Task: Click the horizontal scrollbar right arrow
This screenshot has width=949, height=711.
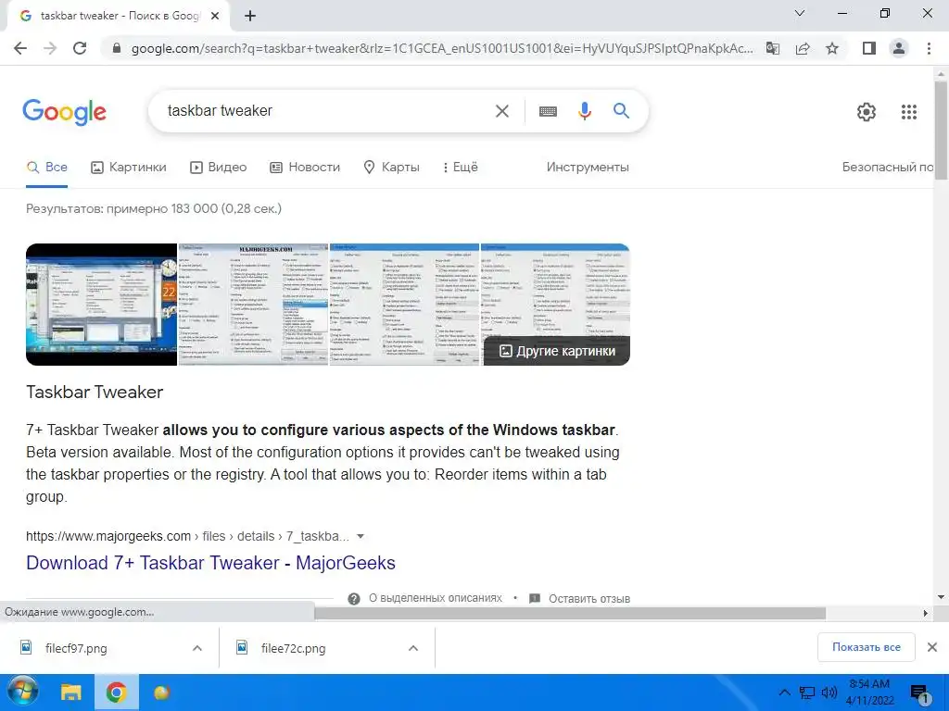Action: [x=926, y=613]
